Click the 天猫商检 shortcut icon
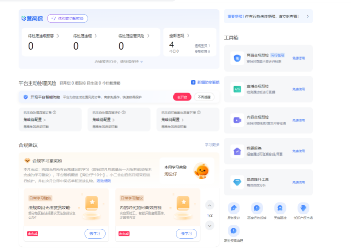Viewport: 351px width, 248px height. (x=280, y=208)
